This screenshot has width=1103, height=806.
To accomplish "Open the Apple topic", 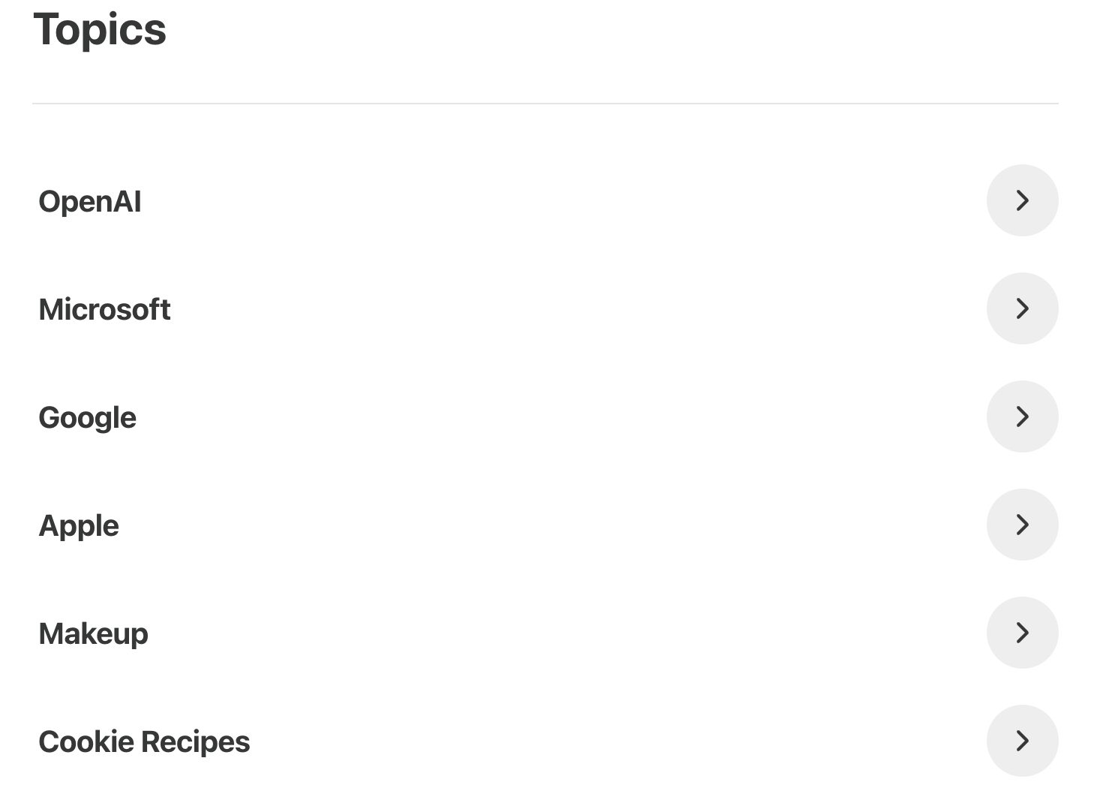I will click(78, 525).
